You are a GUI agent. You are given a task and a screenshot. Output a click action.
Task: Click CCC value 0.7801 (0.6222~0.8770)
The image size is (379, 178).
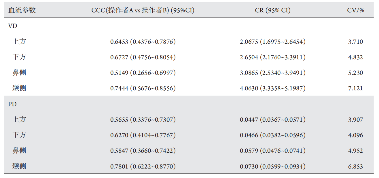pos(143,166)
